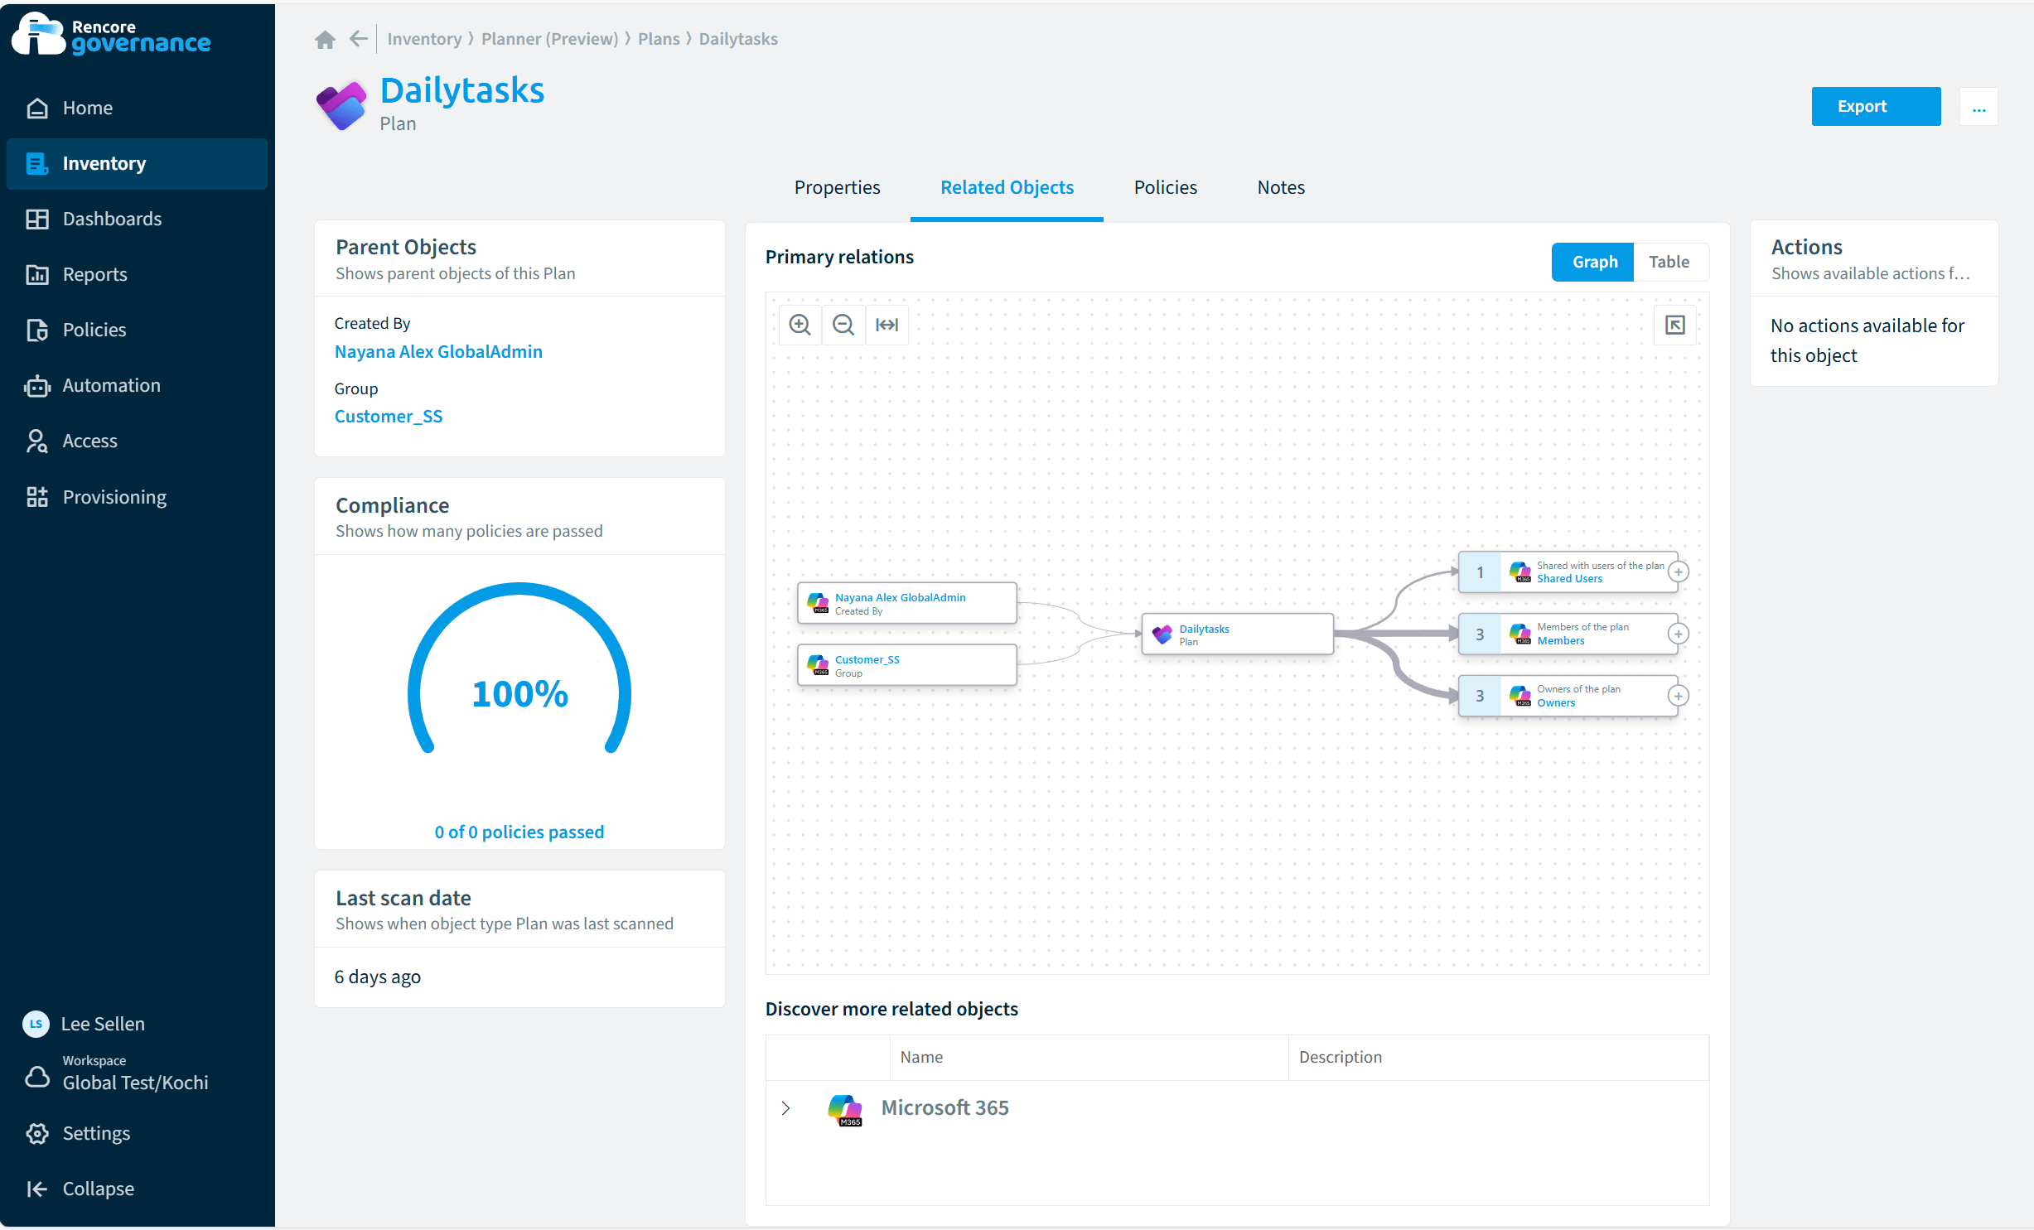Zoom into the relations graph
Viewport: 2034px width, 1230px height.
(x=800, y=325)
